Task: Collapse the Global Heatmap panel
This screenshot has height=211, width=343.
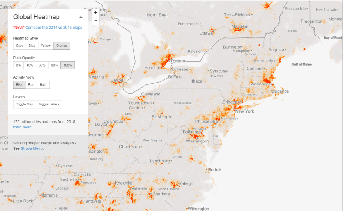Action: coord(81,17)
